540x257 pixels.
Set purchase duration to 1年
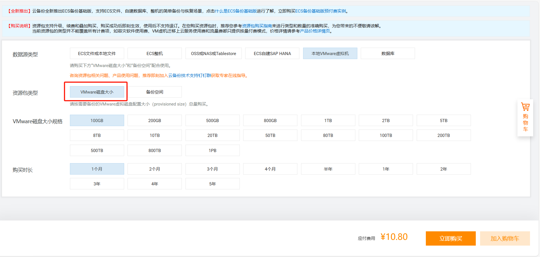point(386,169)
